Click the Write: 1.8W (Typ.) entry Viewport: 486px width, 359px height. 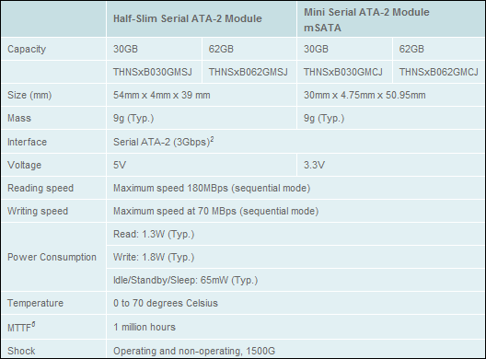[154, 258]
